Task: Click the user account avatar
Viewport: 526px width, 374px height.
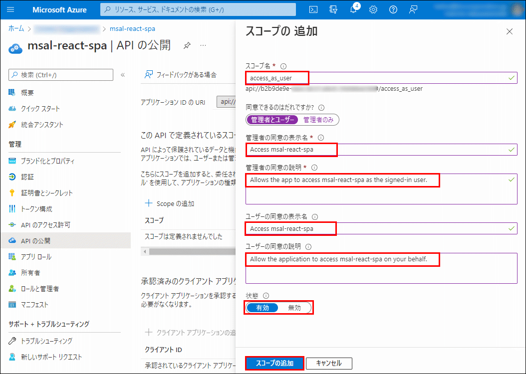Action: (x=517, y=9)
